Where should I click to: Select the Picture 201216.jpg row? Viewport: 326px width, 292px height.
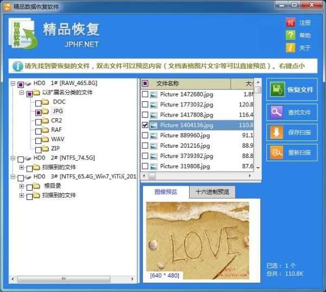click(197, 145)
